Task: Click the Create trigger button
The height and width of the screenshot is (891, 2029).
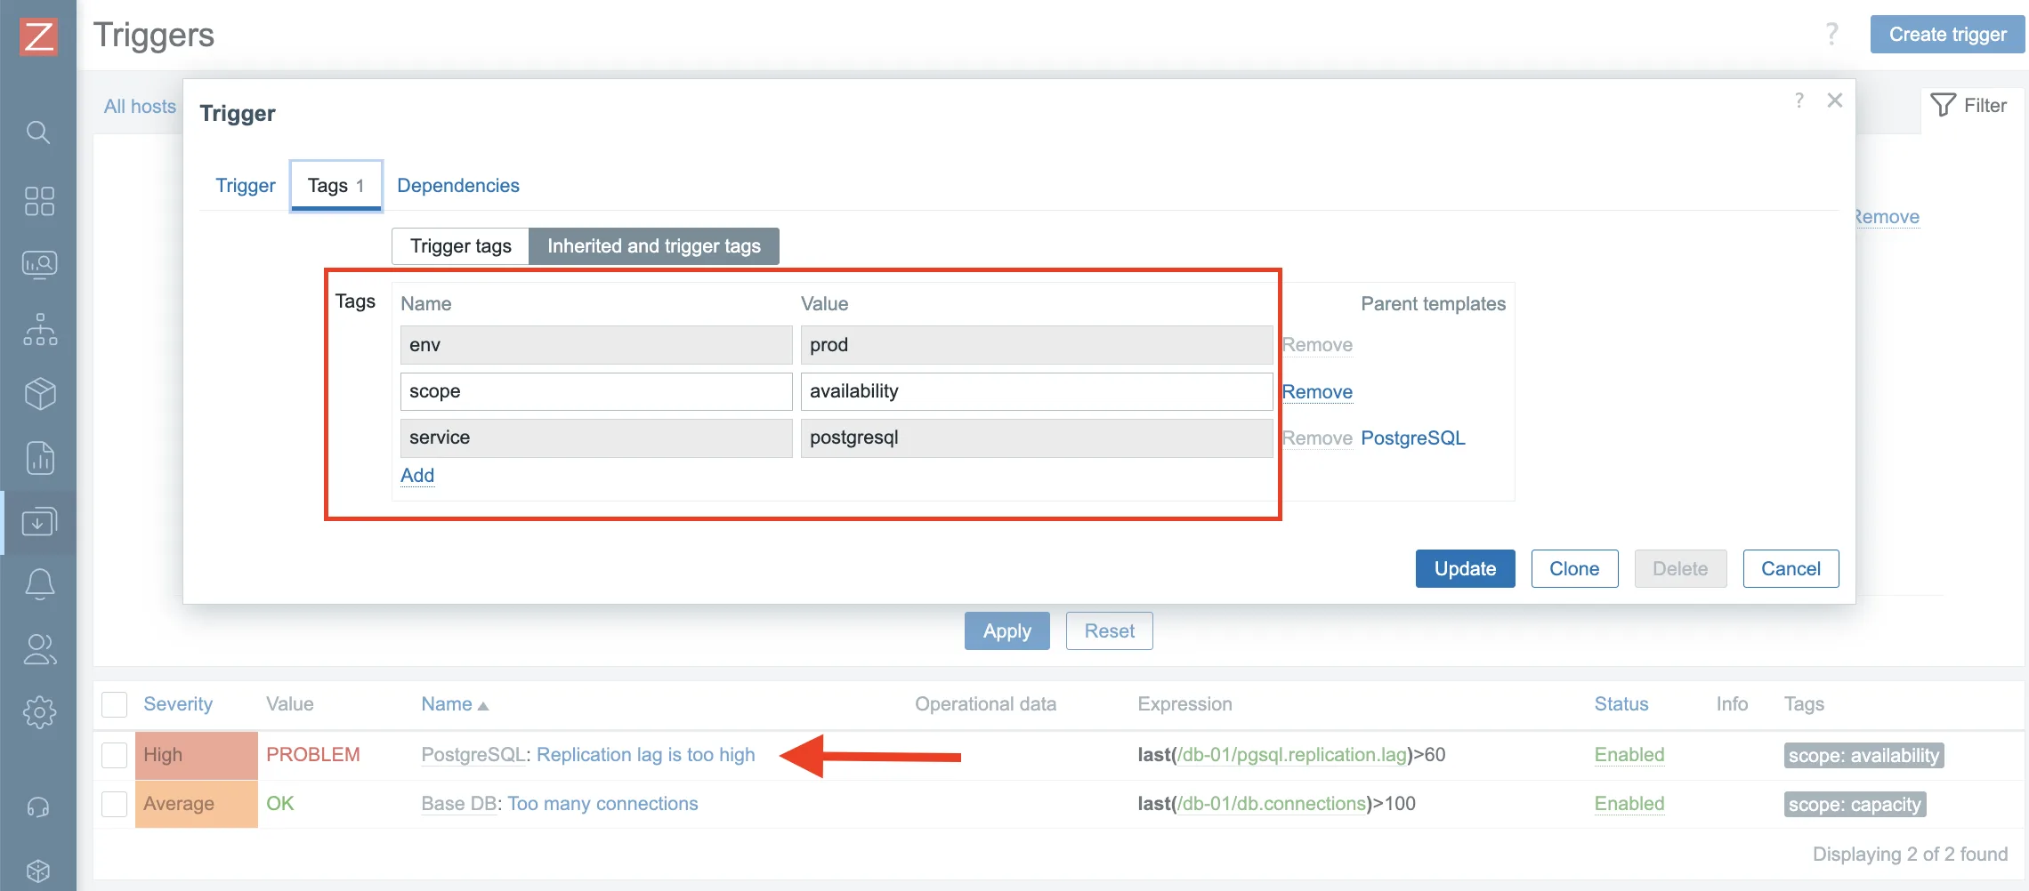Action: pyautogui.click(x=1948, y=35)
